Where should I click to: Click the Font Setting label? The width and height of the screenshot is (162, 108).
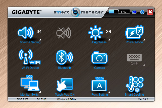point(99,95)
